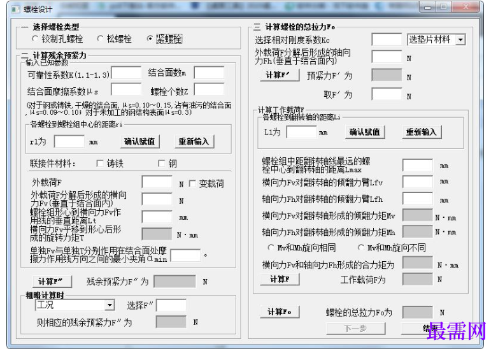Viewport: 498px width, 351px height.
Task: Click the 旋转力矩T output field
Action: (x=157, y=234)
